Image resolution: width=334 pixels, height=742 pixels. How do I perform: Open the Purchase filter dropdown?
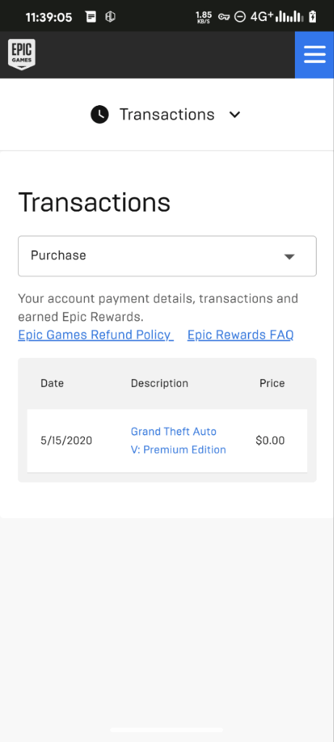coord(167,256)
